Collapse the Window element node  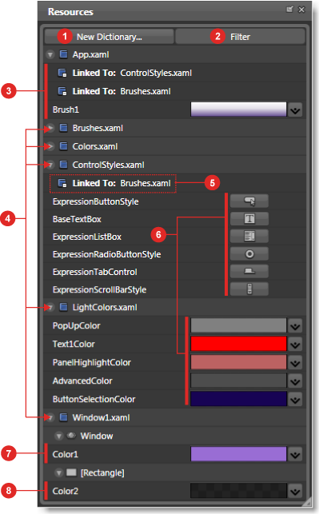59,436
